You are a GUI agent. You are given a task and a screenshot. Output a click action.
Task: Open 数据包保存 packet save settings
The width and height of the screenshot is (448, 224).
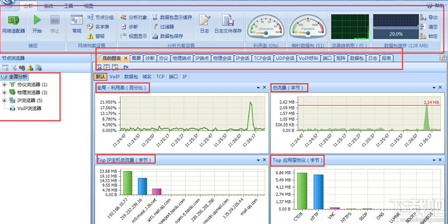coord(168,36)
